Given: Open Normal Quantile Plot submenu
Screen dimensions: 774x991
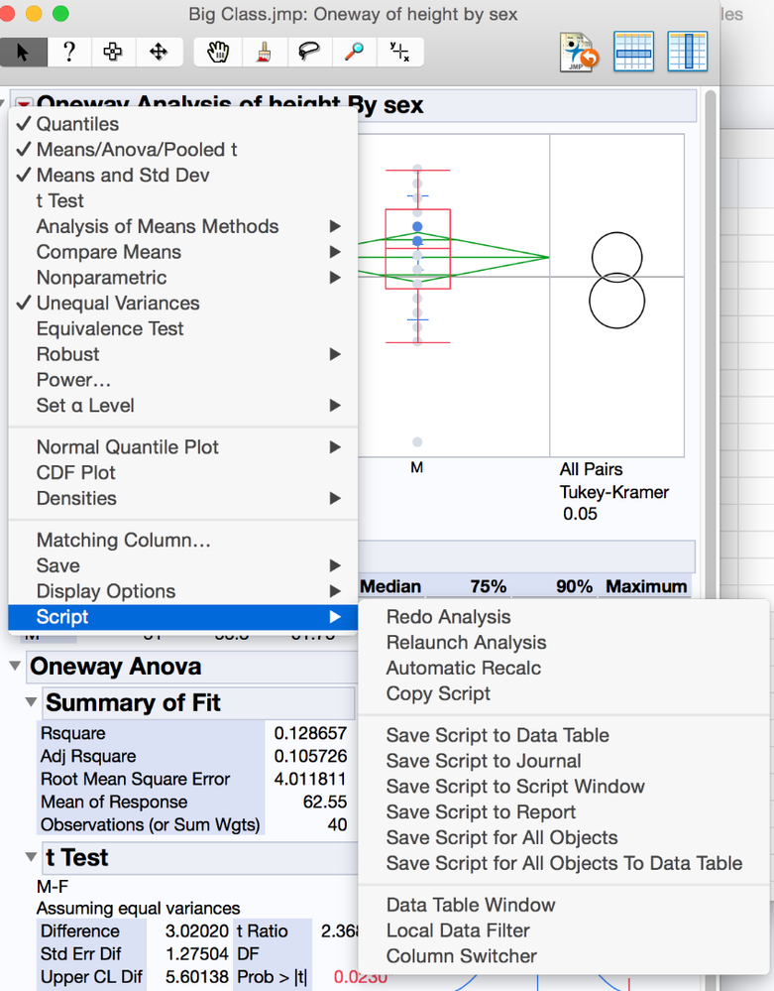Looking at the screenshot, I should click(x=183, y=447).
